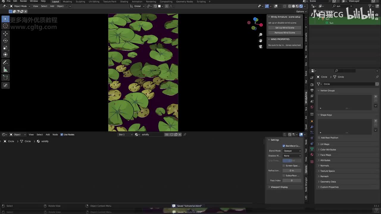The width and height of the screenshot is (381, 214).
Task: Select the Add Cube tool
Action: point(5,78)
